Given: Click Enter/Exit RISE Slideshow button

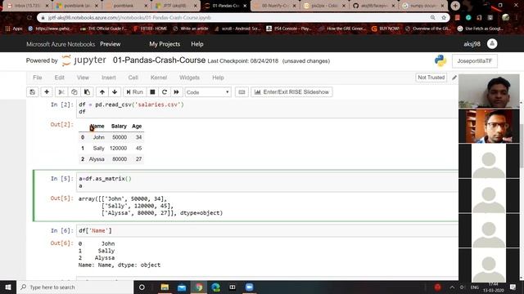Looking at the screenshot, I should [x=291, y=92].
